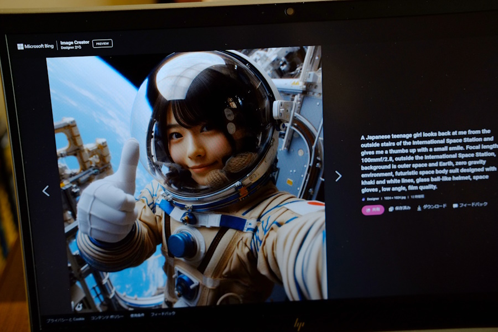
Task: Click the '1024 × 1024 jpg' info text
Action: tap(395, 198)
